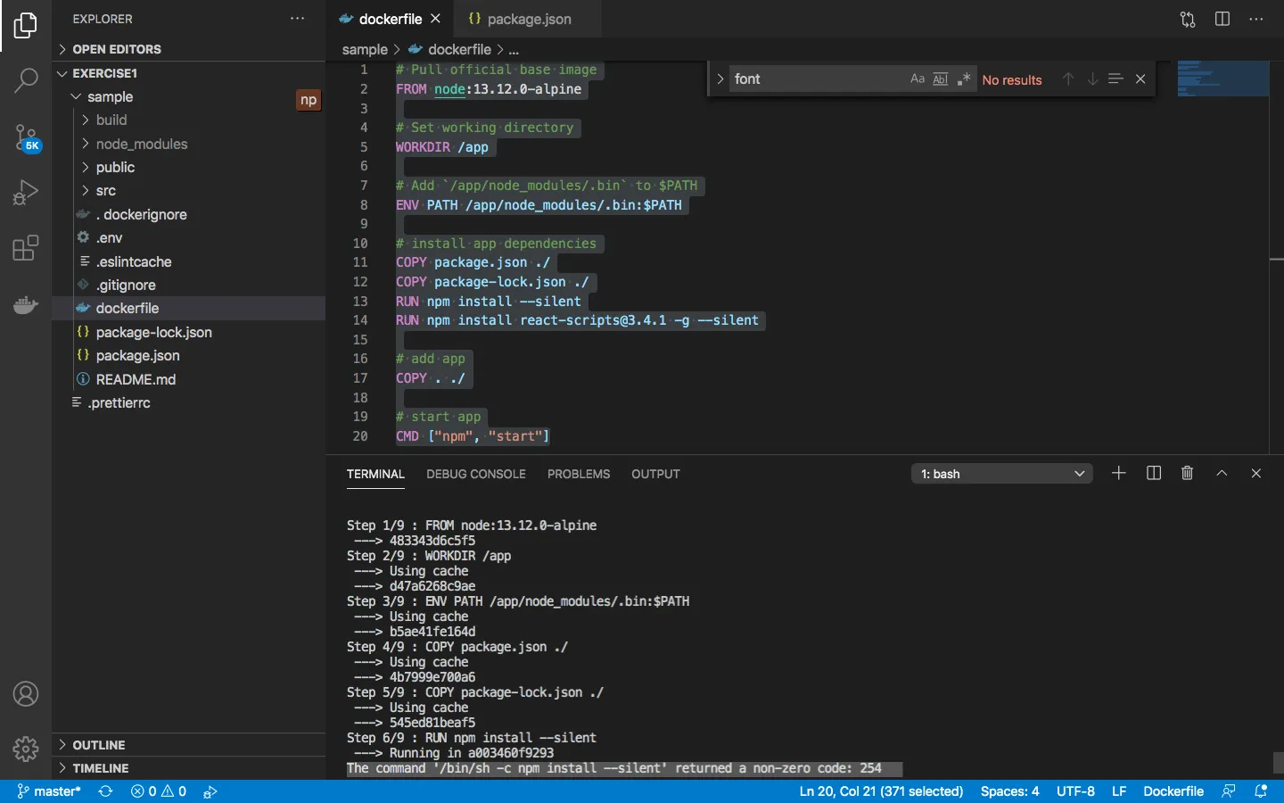Open the Search view in activity bar
The image size is (1284, 803).
[26, 81]
